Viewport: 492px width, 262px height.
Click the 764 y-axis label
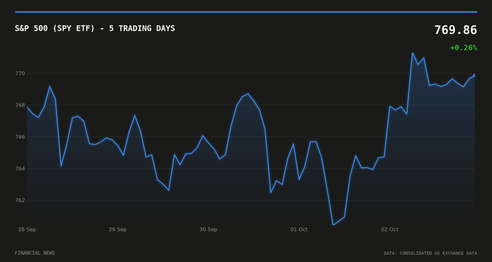point(20,169)
